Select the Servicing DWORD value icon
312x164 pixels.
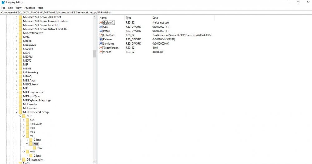pyautogui.click(x=101, y=43)
